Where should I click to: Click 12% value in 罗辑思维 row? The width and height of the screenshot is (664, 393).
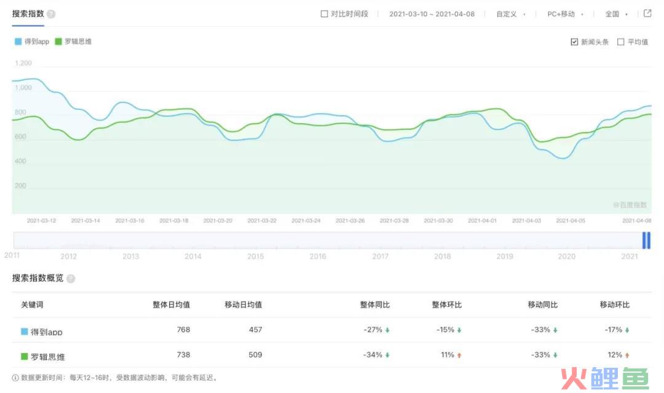pos(615,354)
